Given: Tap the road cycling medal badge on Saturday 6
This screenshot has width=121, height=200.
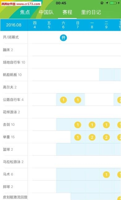Looking at the screenshot, I should tap(63, 100).
